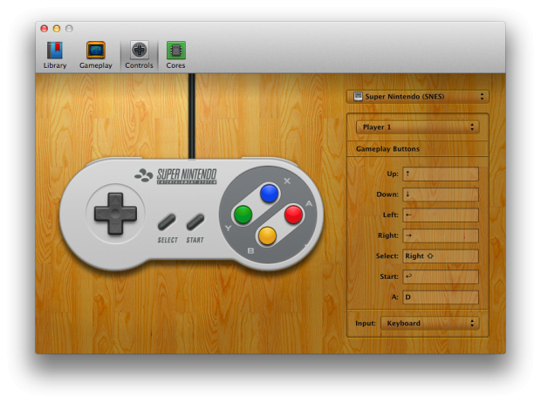Click the D-pad on the SNES controller
541x403 pixels.
point(115,214)
